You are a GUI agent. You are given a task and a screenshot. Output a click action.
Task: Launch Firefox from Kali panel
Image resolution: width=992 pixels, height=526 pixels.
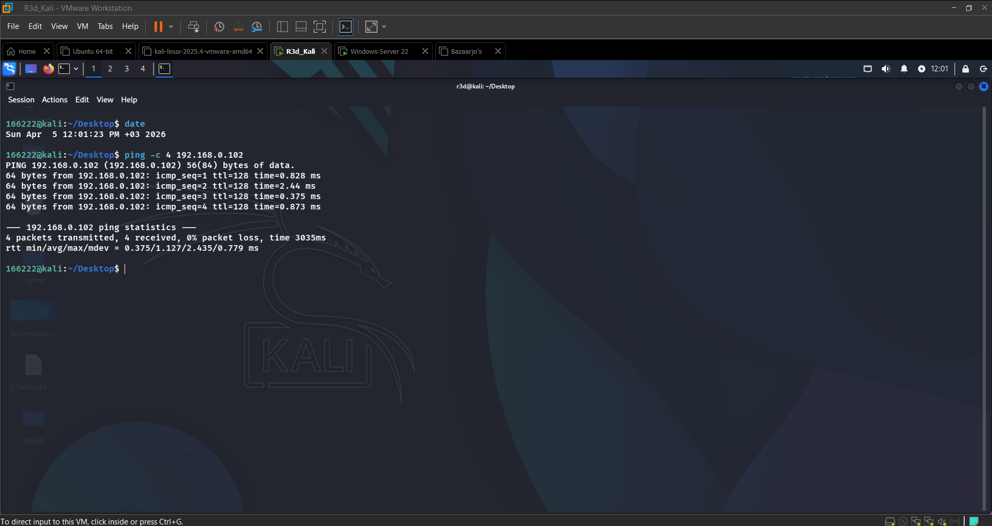[48, 69]
